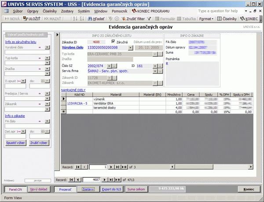The image size is (264, 202).
Task: Click the bottom Koniec button
Action: click(x=249, y=189)
